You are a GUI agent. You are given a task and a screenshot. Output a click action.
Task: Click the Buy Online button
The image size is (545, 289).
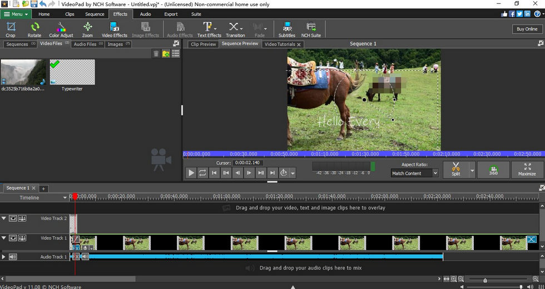527,29
